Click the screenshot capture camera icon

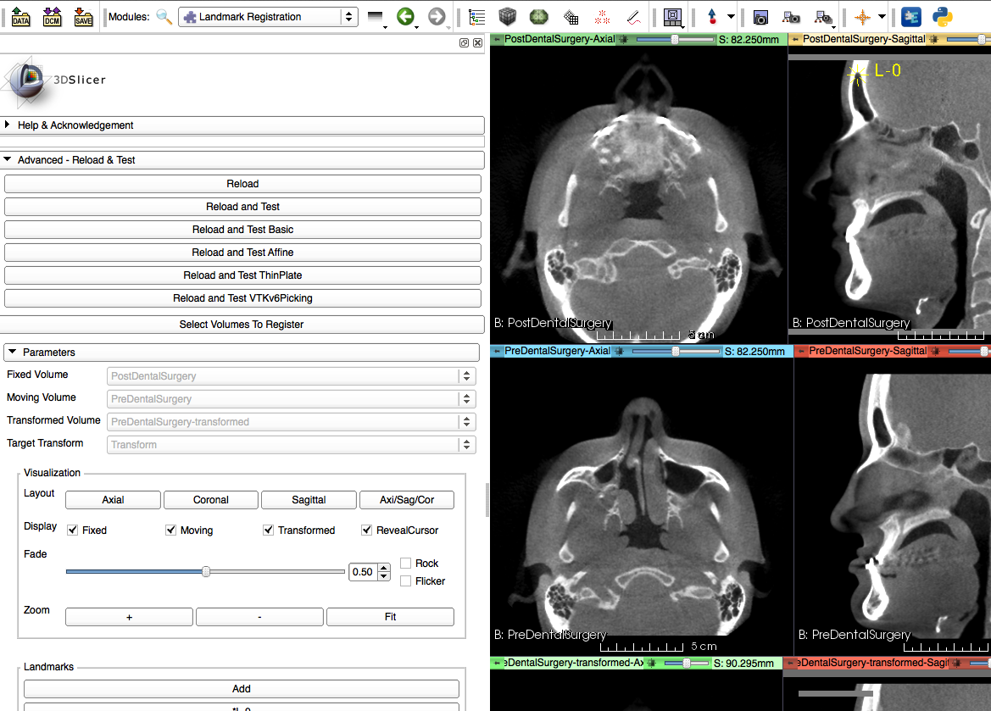(x=760, y=17)
